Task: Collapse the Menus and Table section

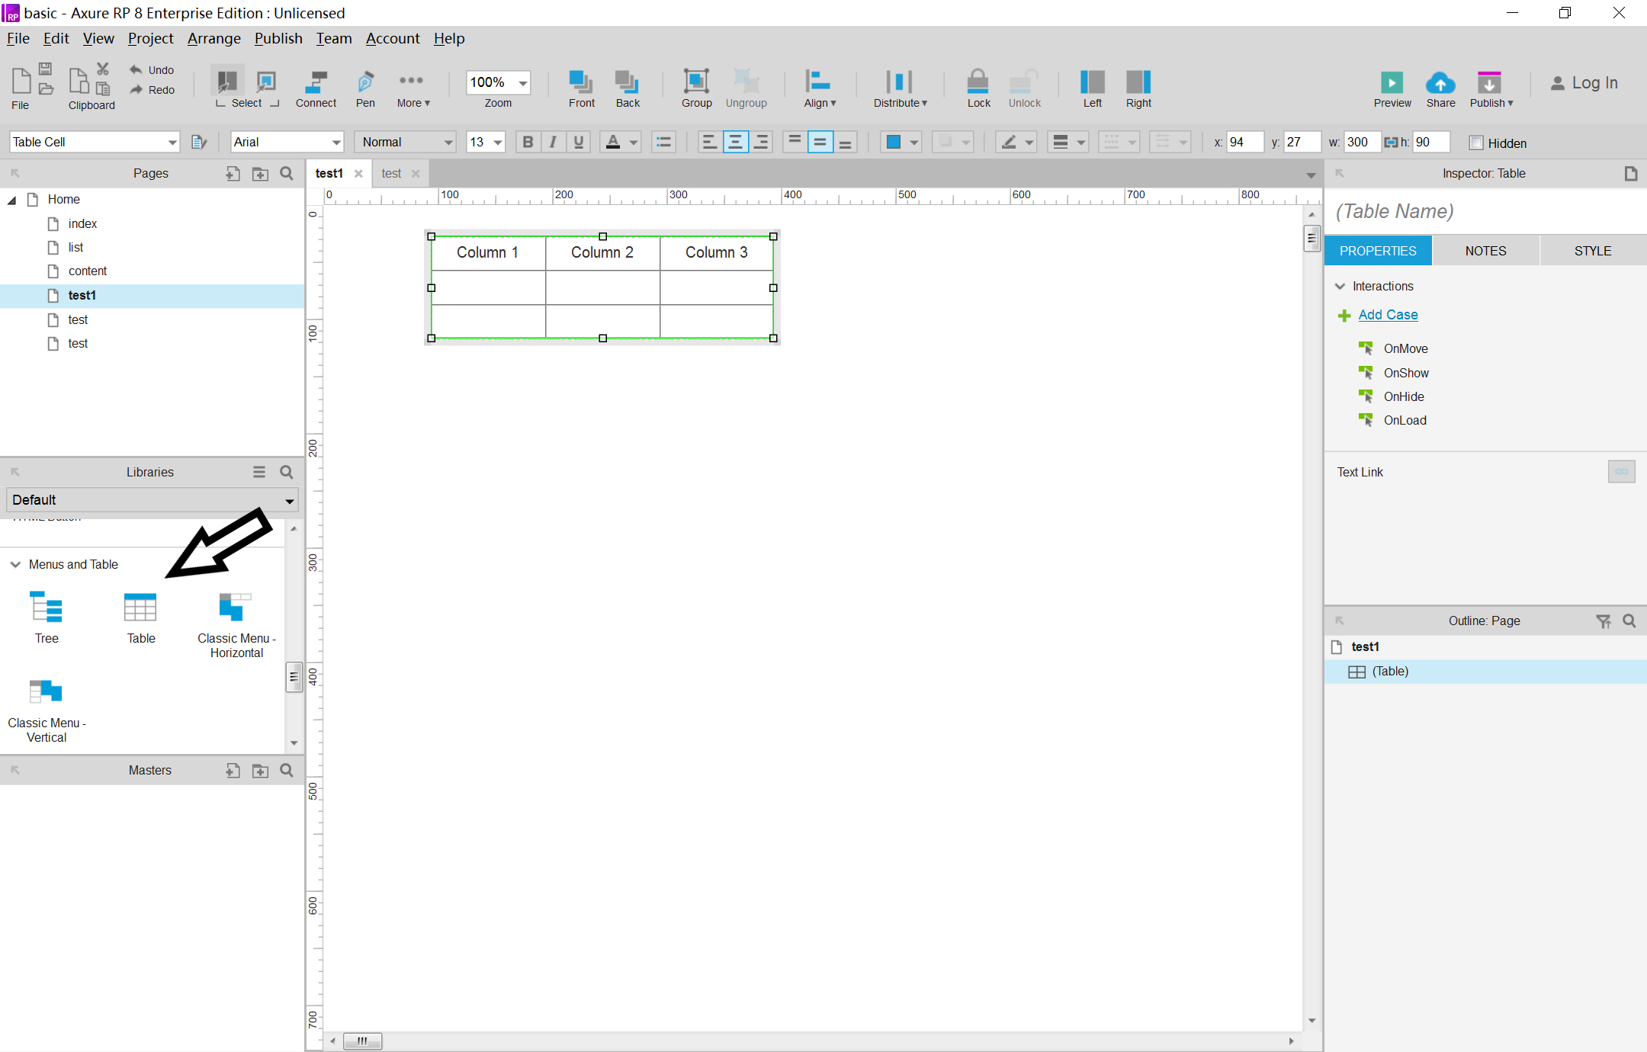Action: (15, 564)
